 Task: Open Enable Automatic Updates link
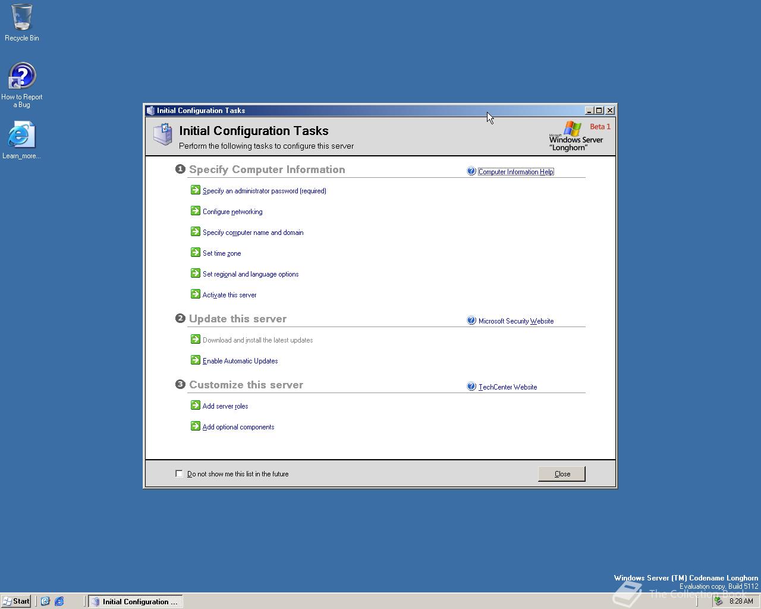coord(240,361)
